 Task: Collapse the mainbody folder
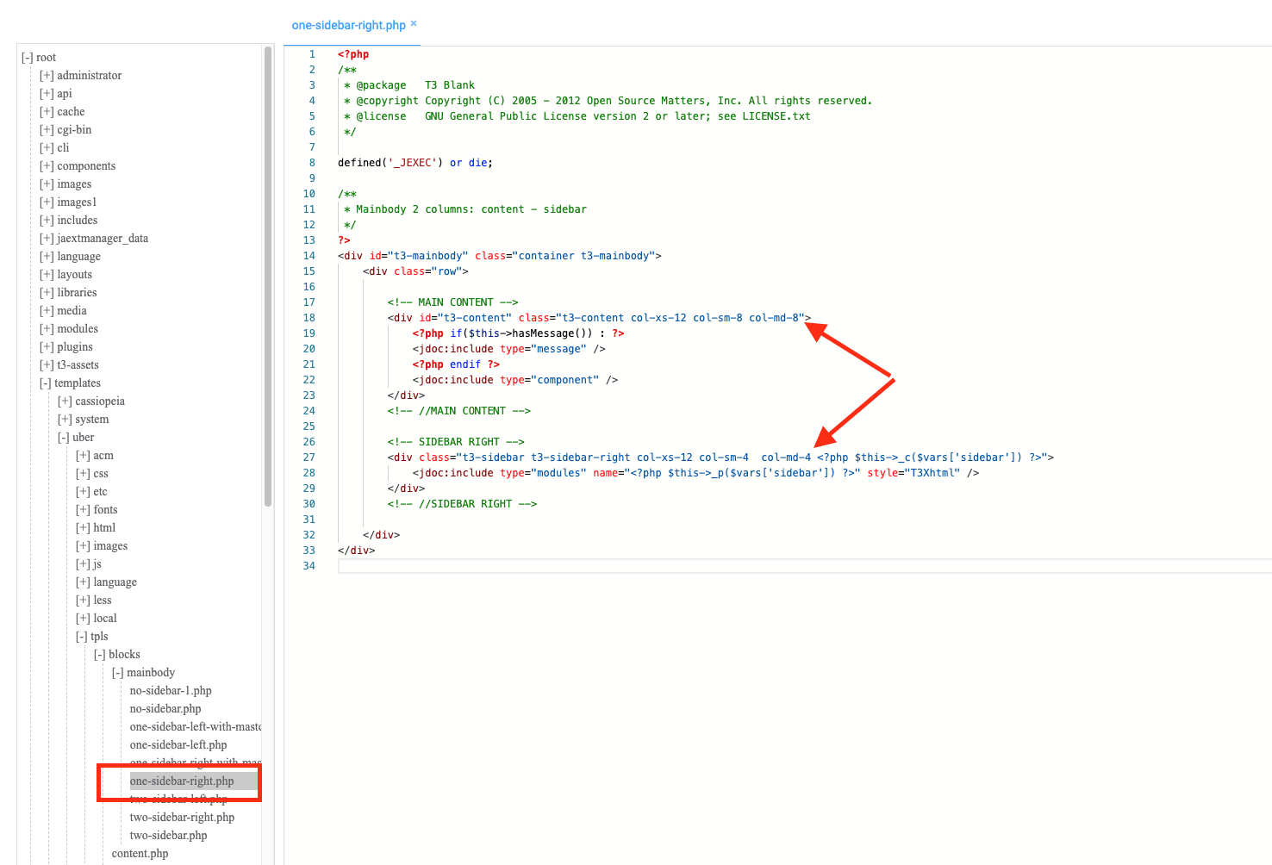tap(118, 673)
